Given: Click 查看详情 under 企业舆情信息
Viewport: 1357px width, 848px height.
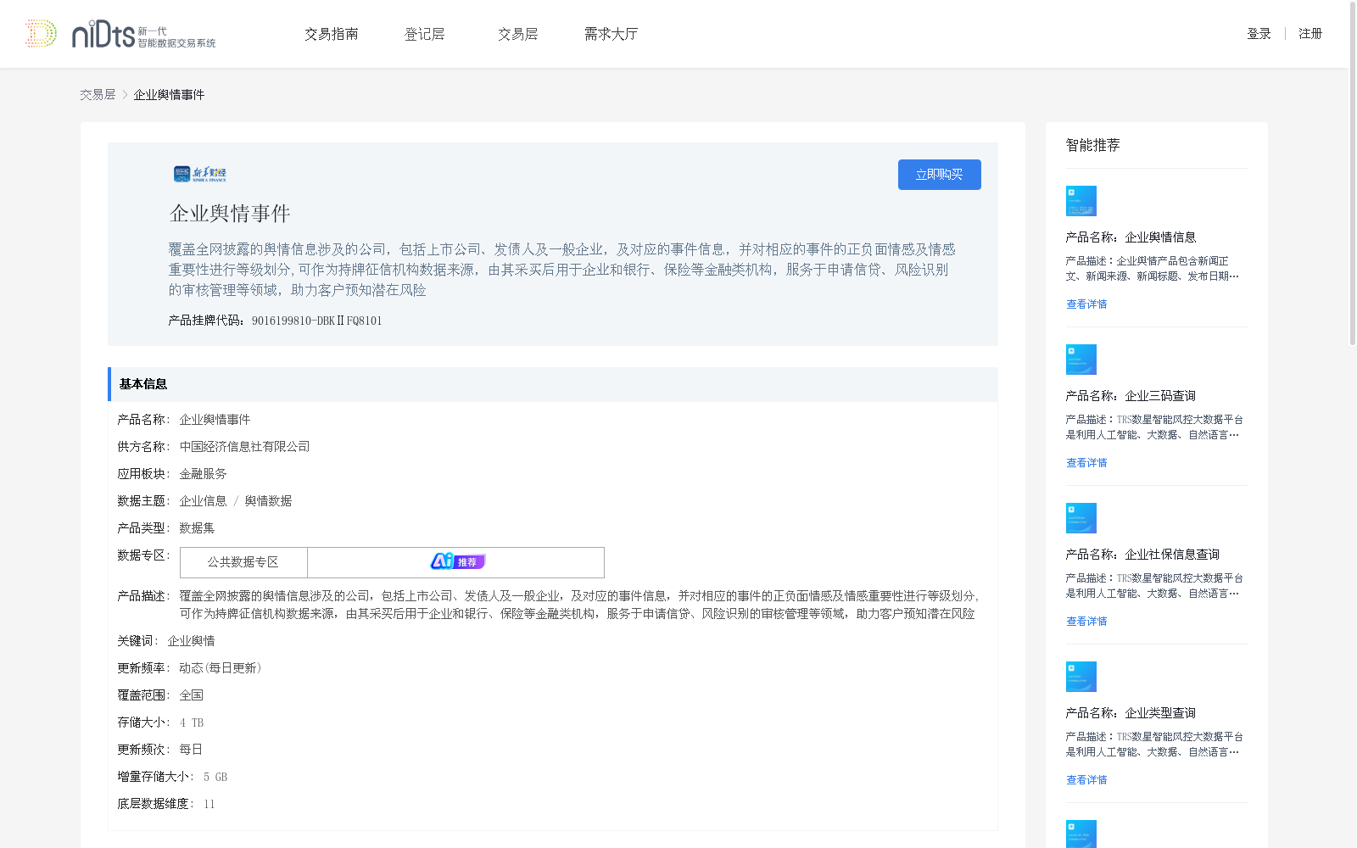Looking at the screenshot, I should point(1086,304).
